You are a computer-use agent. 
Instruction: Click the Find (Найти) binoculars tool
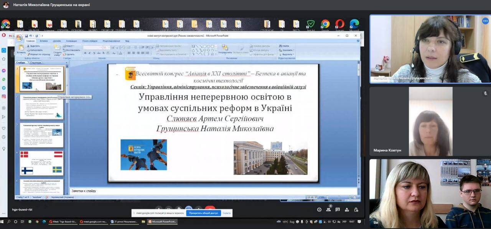[284, 46]
